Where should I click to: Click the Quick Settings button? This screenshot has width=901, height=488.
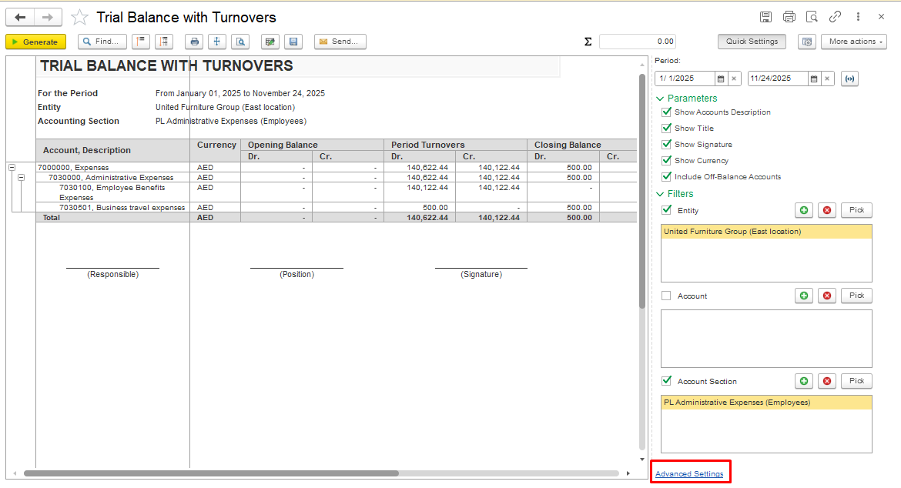coord(752,42)
